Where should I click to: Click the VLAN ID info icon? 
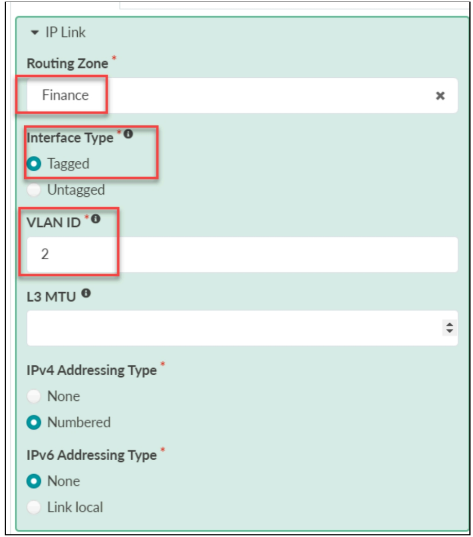pyautogui.click(x=96, y=219)
